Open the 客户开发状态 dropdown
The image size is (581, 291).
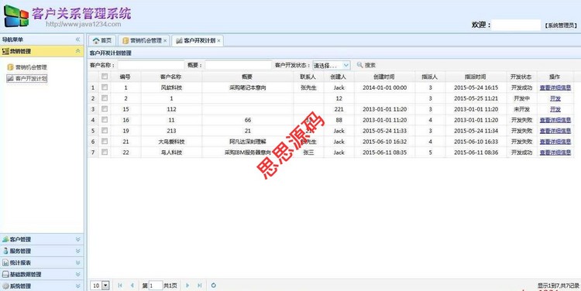(346, 65)
